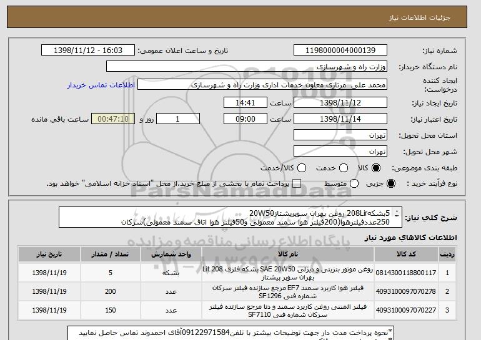Click the quantity cell 200

[111, 291]
